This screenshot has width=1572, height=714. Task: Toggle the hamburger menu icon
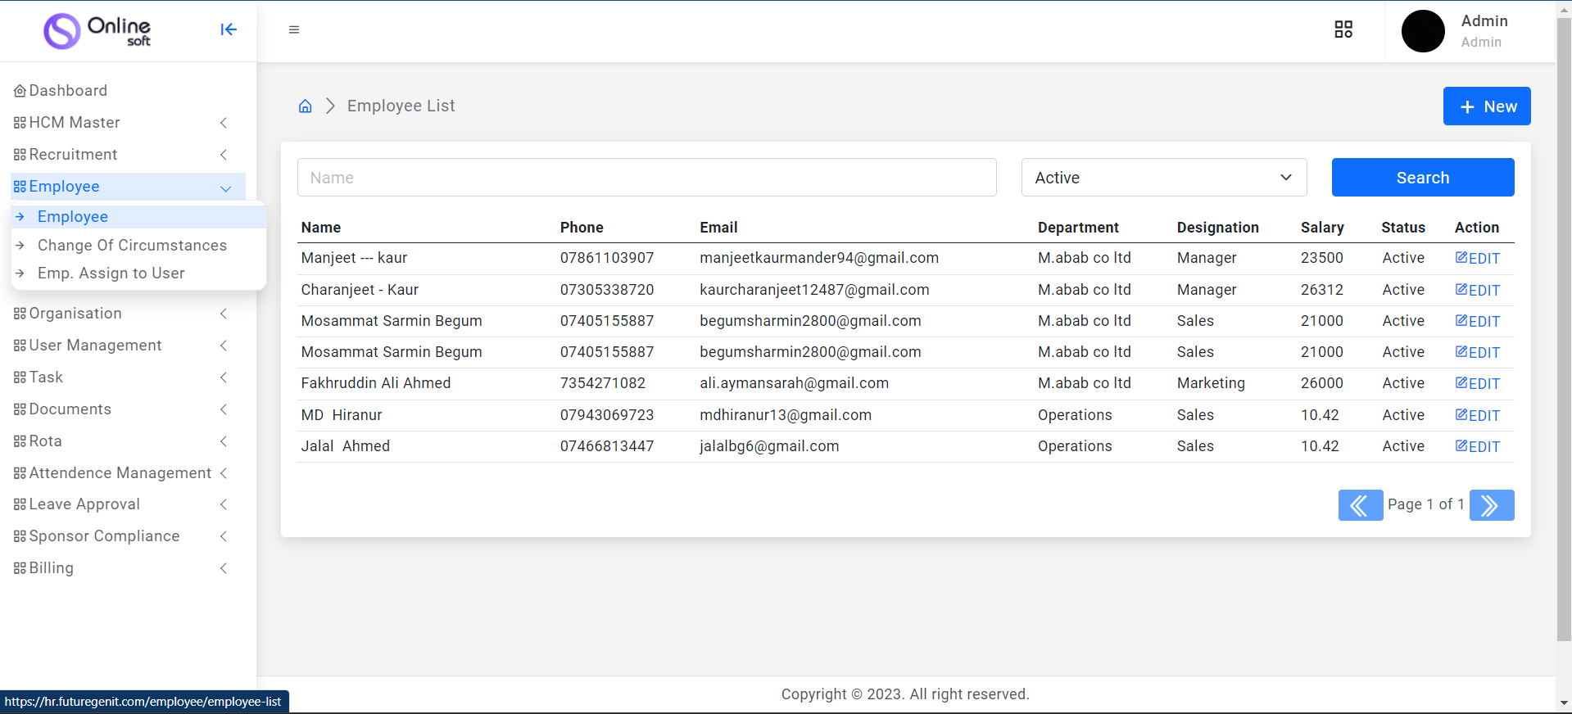click(x=294, y=29)
